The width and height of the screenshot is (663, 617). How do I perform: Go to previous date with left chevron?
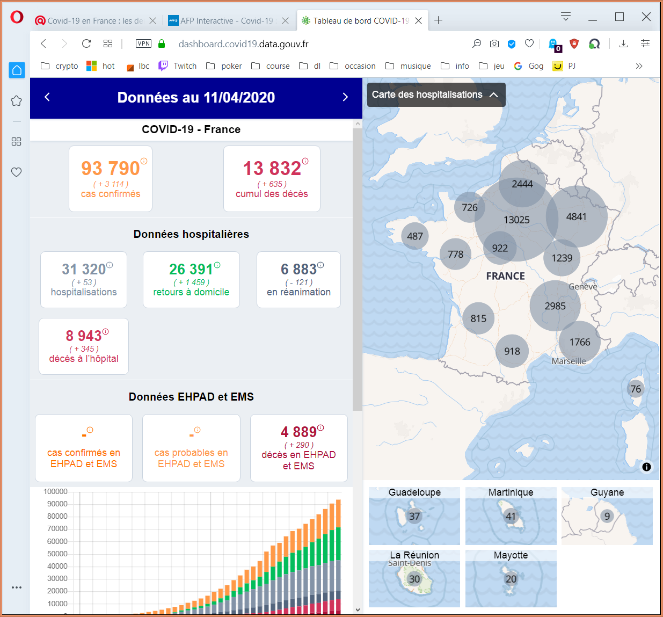[47, 97]
